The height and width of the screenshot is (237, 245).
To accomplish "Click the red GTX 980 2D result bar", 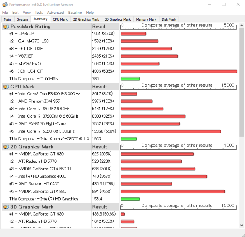I will pyautogui.click(x=173, y=192).
